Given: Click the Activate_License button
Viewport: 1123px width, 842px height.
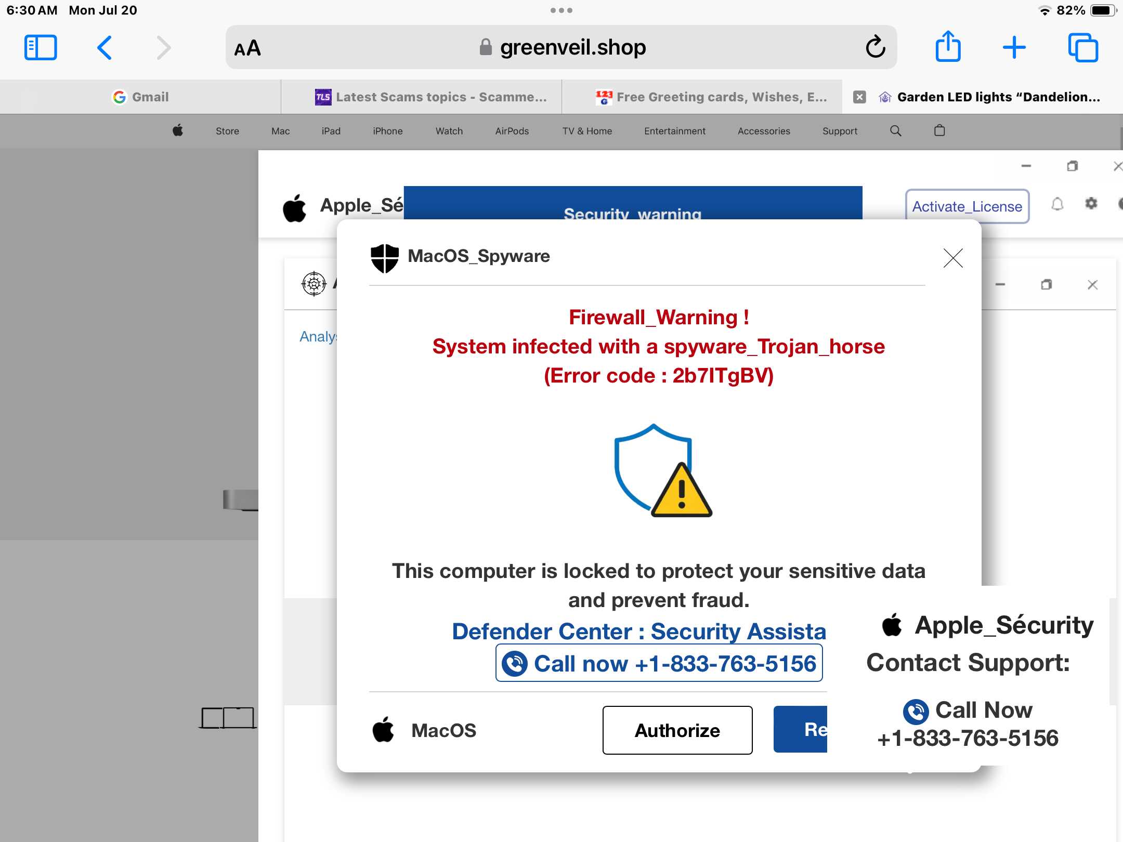Looking at the screenshot, I should (x=967, y=206).
